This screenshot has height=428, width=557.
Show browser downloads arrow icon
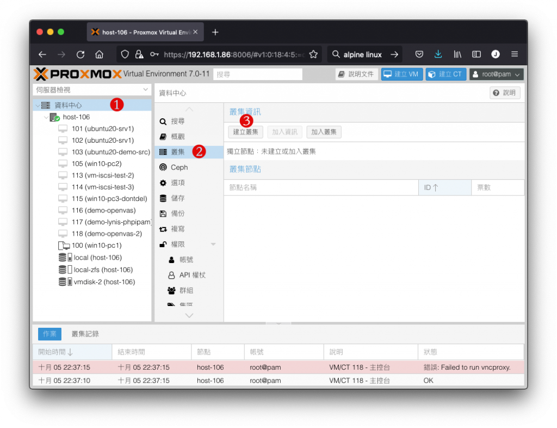(x=438, y=54)
